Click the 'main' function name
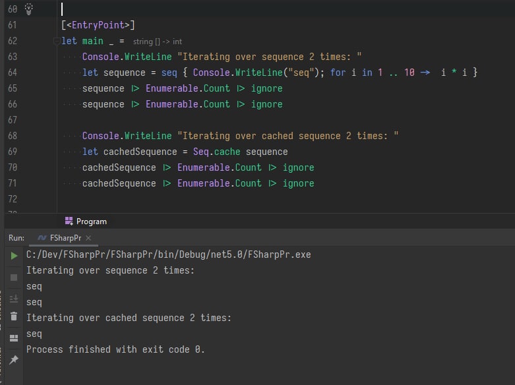The width and height of the screenshot is (515, 385). click(92, 41)
